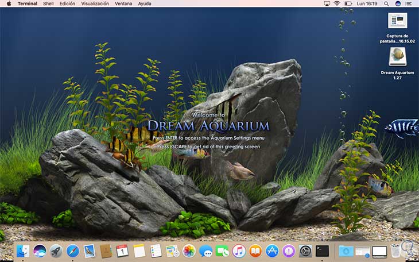Open purple Feedback Assistant icon in Dock
The width and height of the screenshot is (419, 262).
[289, 251]
